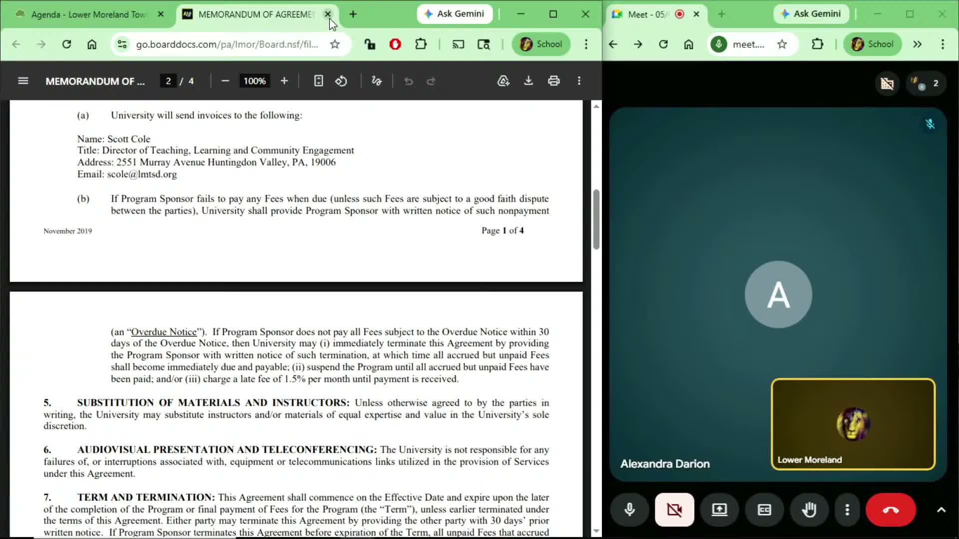Mute the microphone in Meet
This screenshot has width=959, height=539.
click(x=630, y=510)
